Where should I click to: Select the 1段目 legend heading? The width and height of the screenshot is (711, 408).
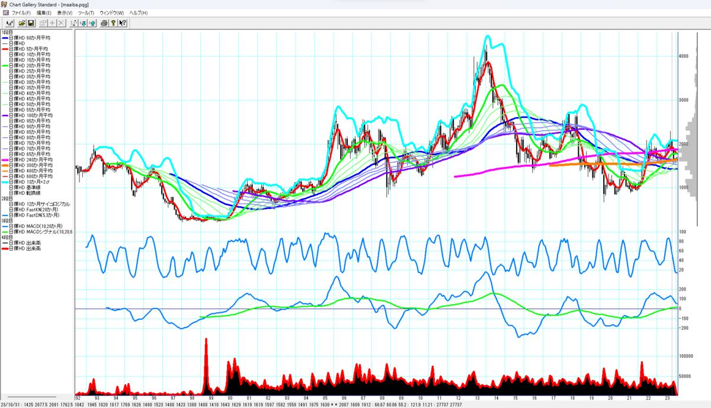tap(7, 33)
